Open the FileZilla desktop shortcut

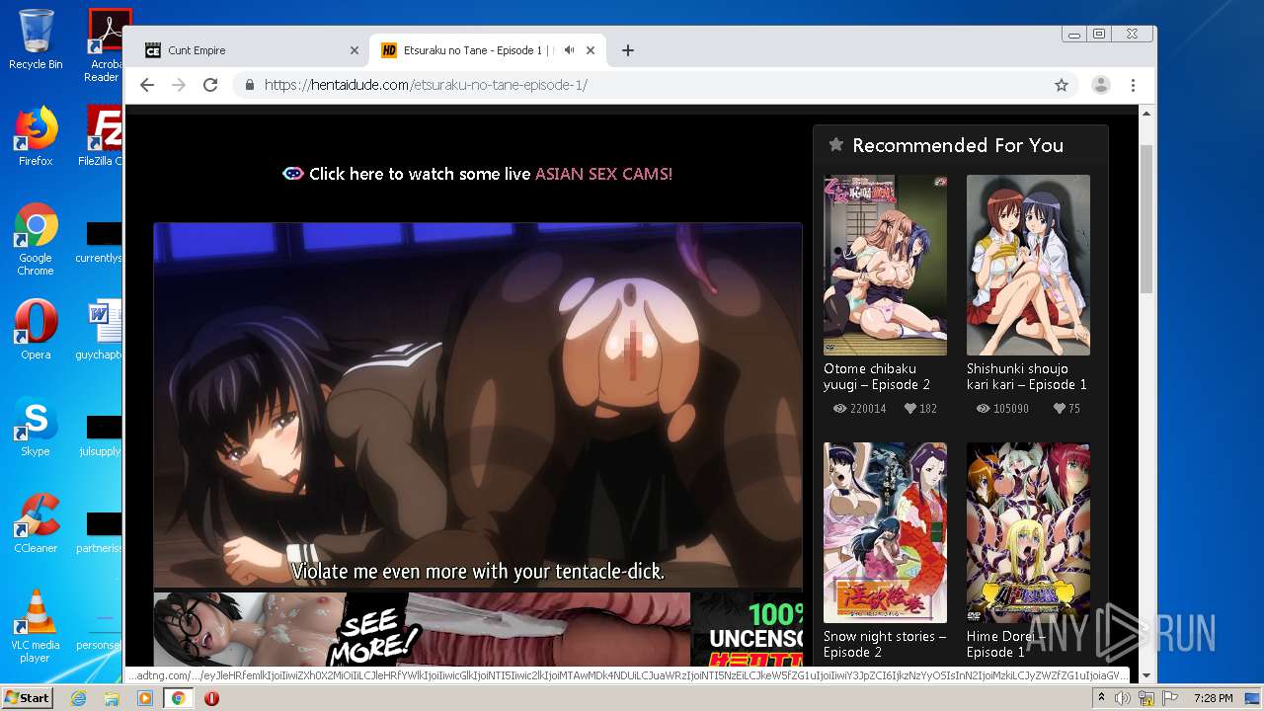101,136
